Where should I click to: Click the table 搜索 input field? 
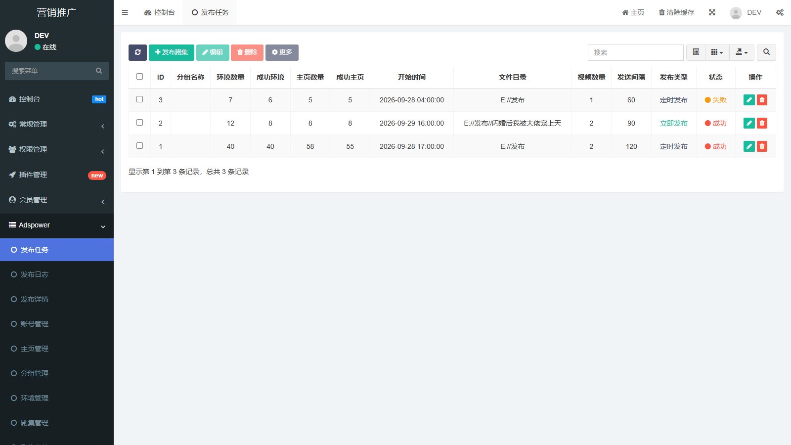point(636,52)
